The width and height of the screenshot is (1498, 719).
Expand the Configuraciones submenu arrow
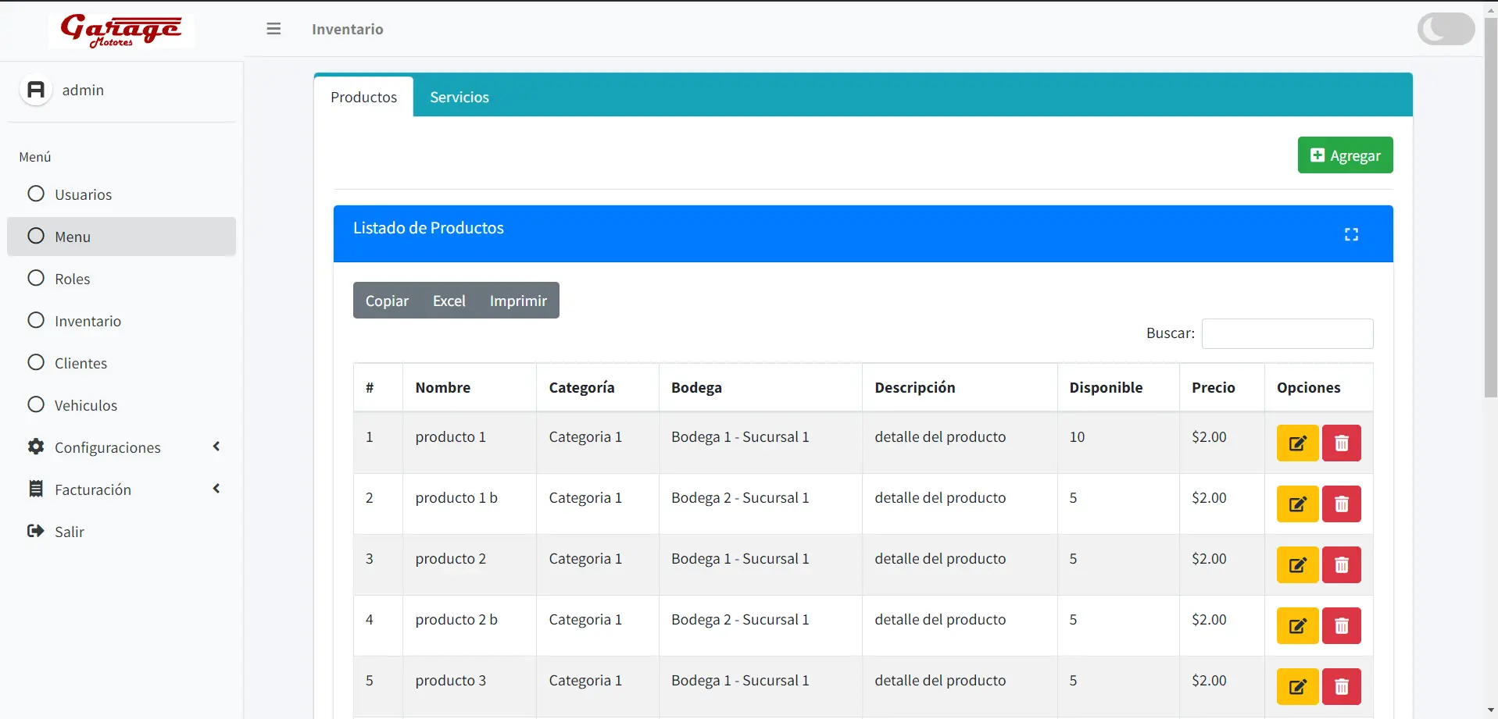(x=216, y=447)
